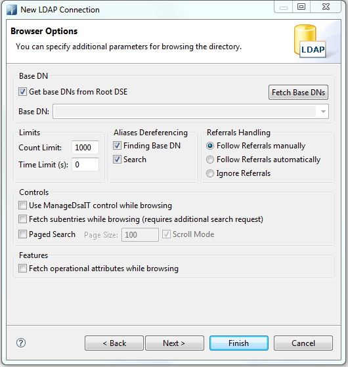Click the window title bar application icon

tap(12, 10)
